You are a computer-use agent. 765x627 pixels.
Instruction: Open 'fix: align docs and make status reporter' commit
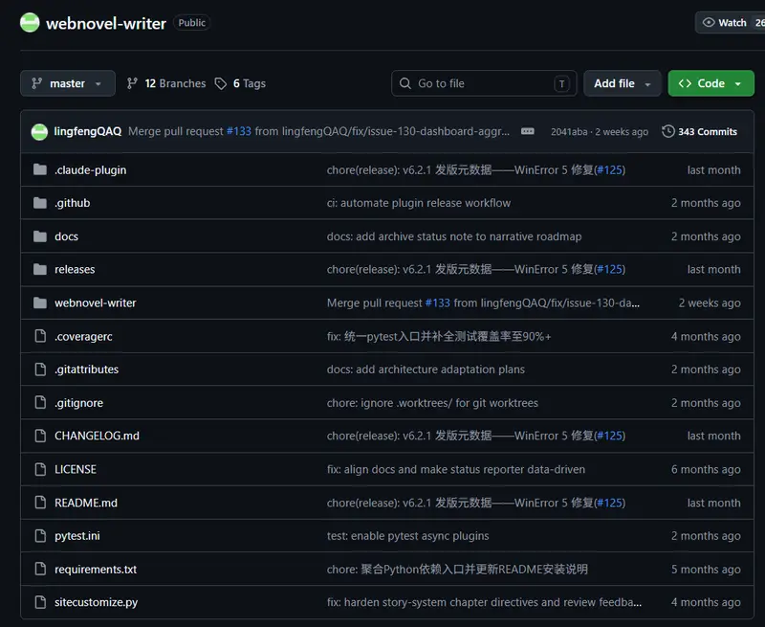(x=456, y=469)
